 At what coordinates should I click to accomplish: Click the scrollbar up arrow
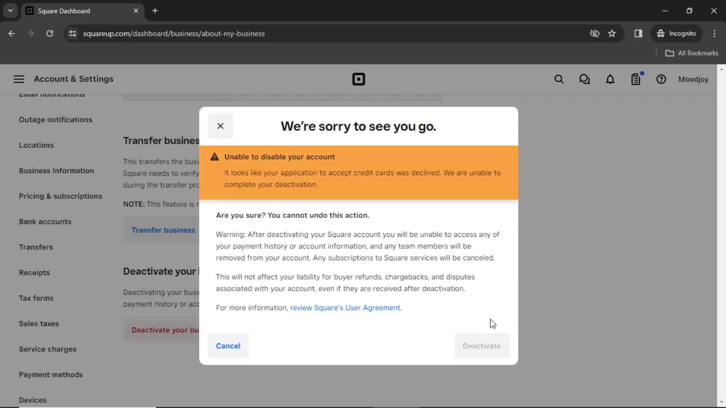click(x=721, y=69)
